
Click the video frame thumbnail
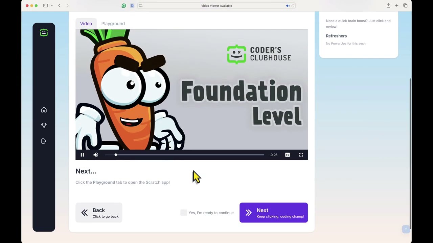191,89
